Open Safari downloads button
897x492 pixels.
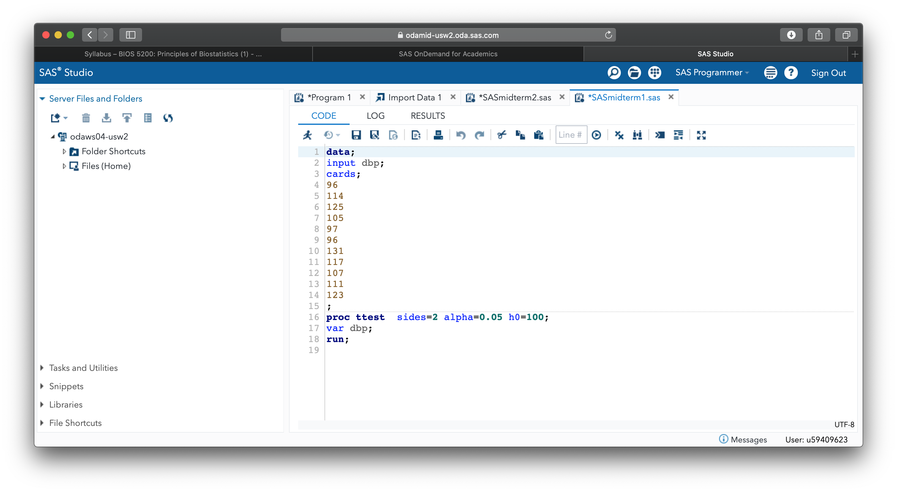pos(791,35)
